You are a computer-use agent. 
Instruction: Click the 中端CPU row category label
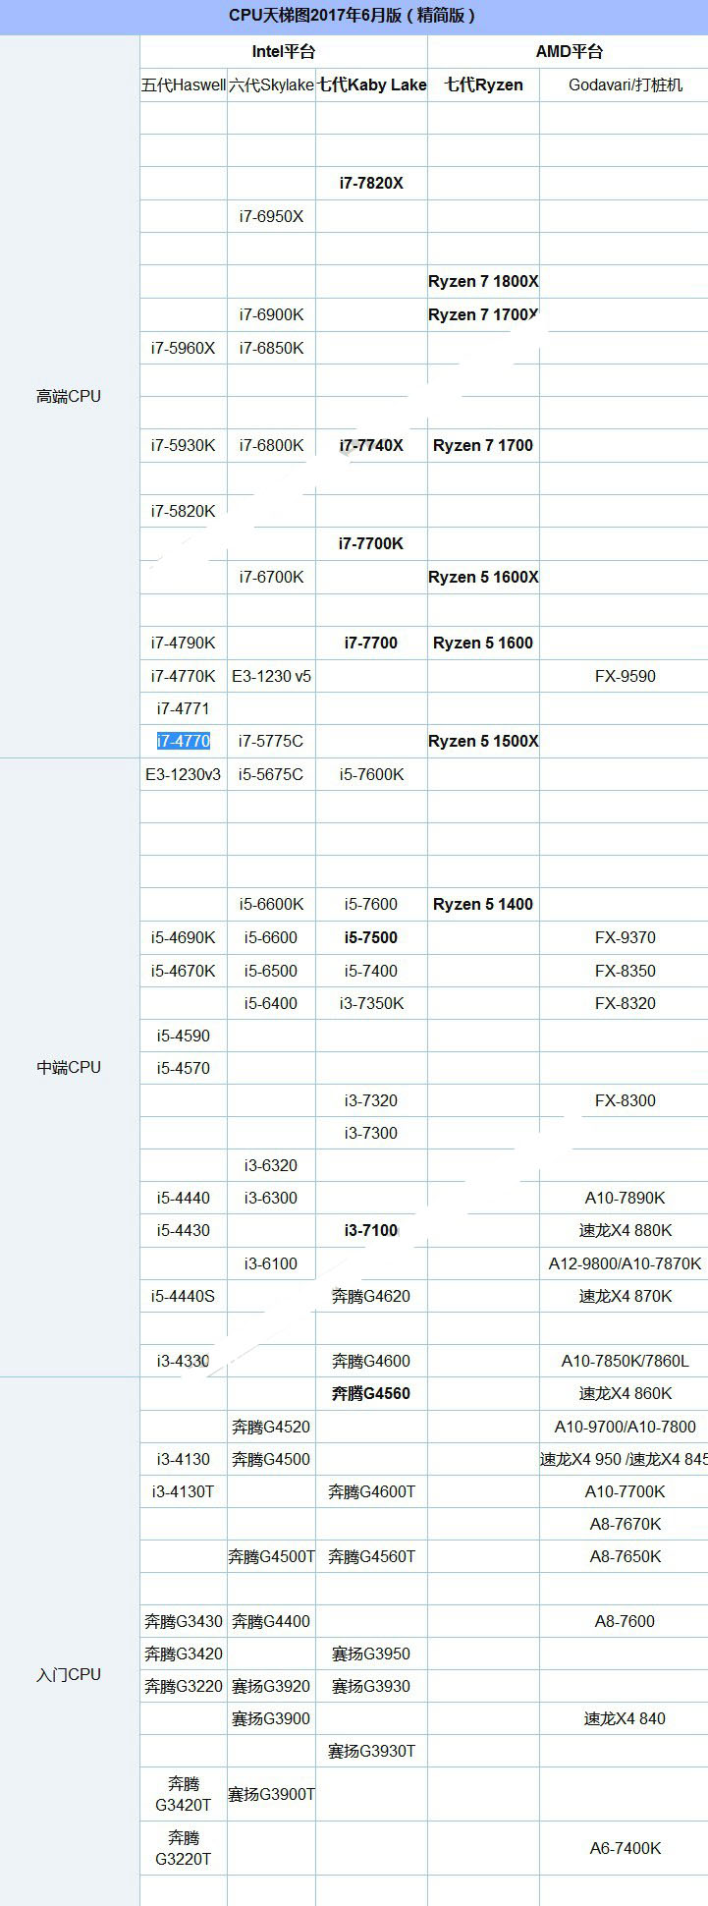[69, 1067]
